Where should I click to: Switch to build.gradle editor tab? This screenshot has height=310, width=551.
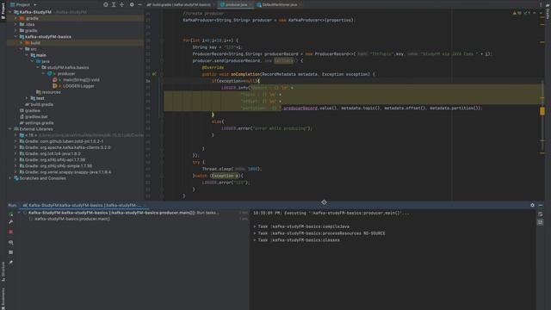179,4
